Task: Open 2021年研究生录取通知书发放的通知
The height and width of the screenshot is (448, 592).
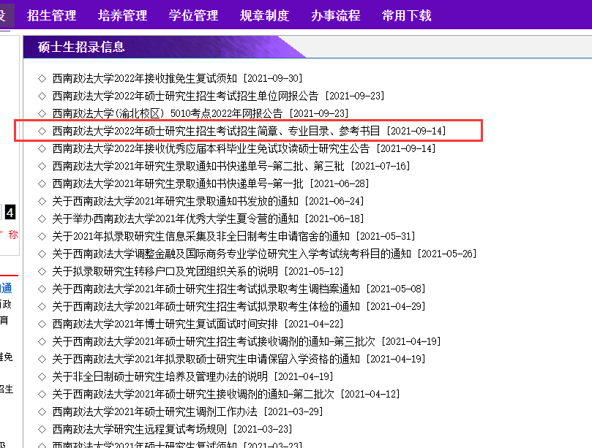Action: pos(175,201)
